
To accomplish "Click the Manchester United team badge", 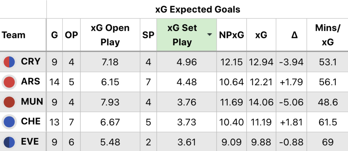I will tap(9, 101).
